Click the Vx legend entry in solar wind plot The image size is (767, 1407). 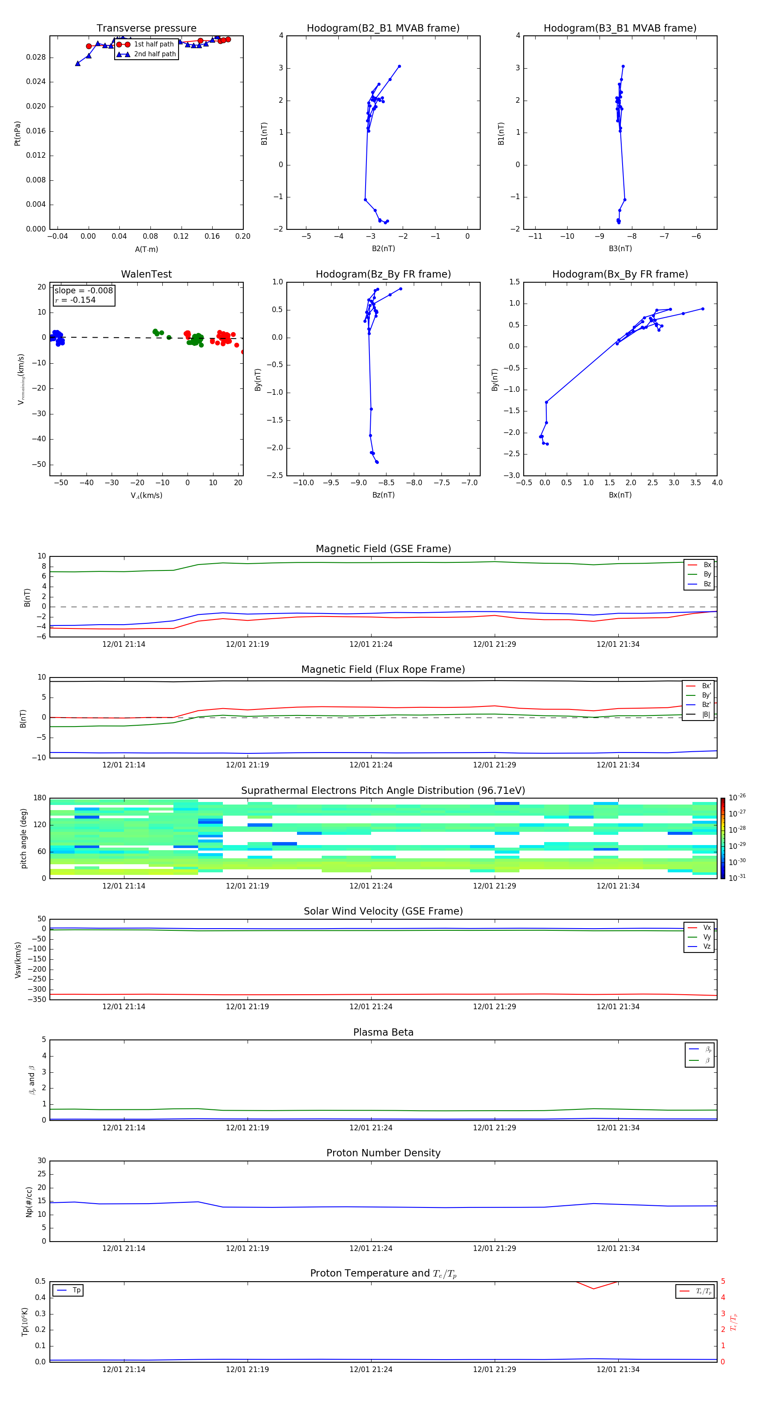699,927
